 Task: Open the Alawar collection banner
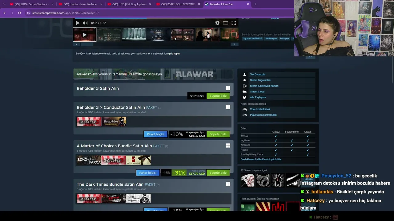tap(153, 74)
